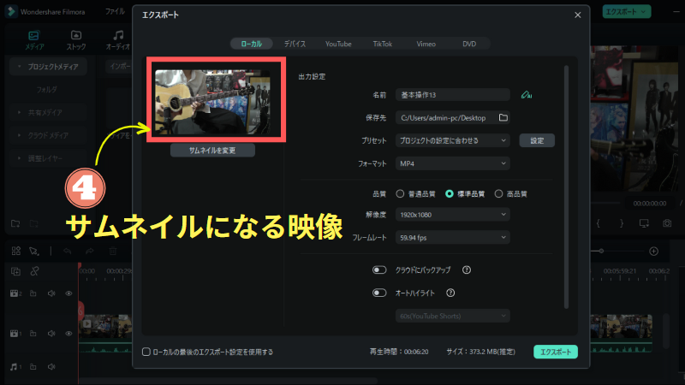The width and height of the screenshot is (685, 385).
Task: Select high quality radio button
Action: (x=498, y=194)
